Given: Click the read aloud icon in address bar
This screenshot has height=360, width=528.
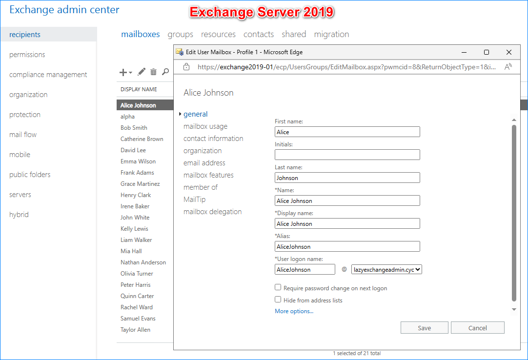Looking at the screenshot, I should click(x=508, y=67).
